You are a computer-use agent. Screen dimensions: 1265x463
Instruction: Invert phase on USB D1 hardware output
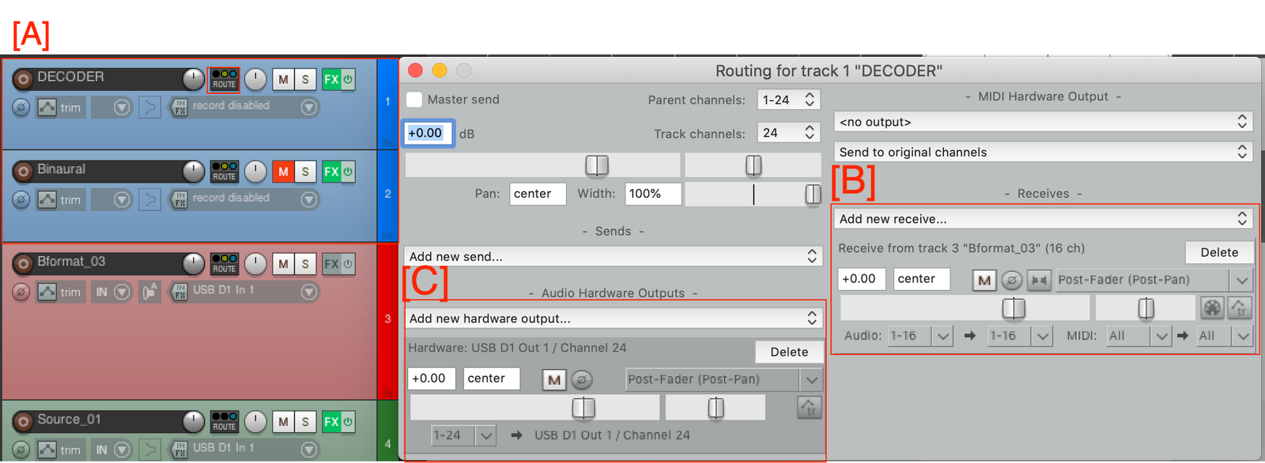click(x=581, y=380)
